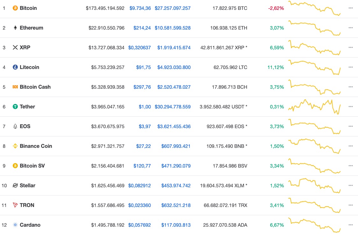This screenshot has height=234, width=358.
Task: Open the Bitcoin coin name link
Action: click(x=28, y=8)
